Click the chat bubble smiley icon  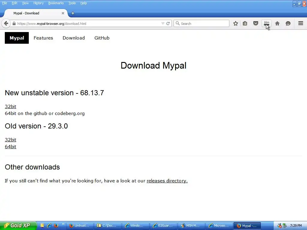pyautogui.click(x=288, y=23)
